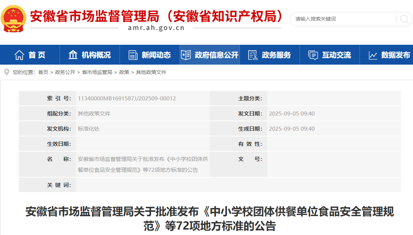Click the government info book icon

(x=186, y=55)
